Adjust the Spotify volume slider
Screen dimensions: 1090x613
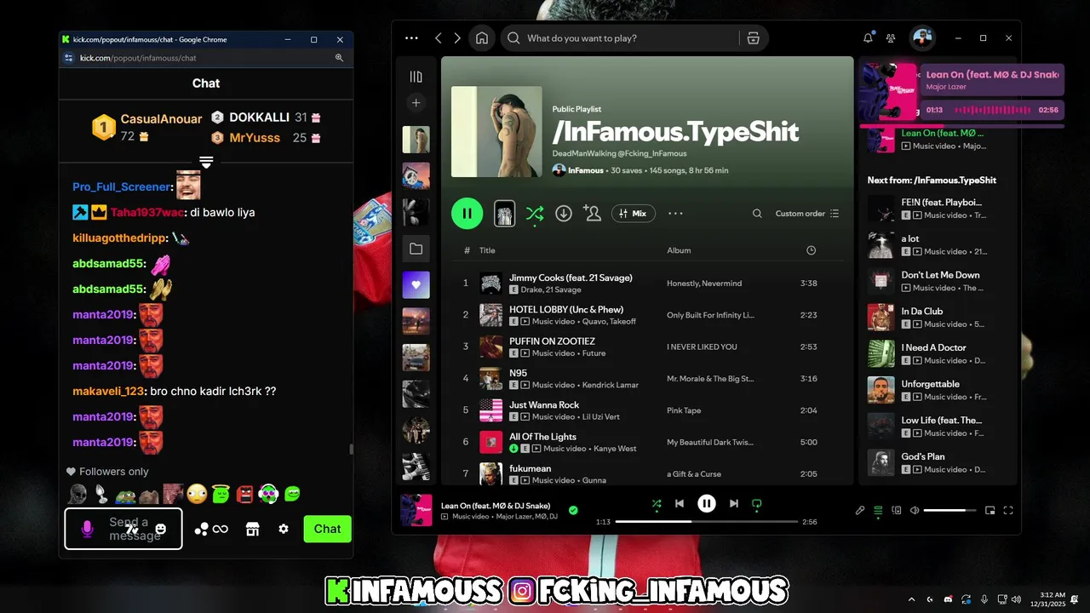tap(950, 510)
